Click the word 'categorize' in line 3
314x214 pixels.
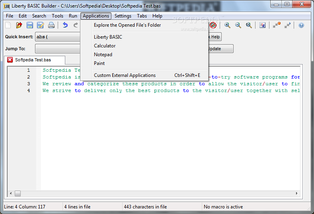103,84
